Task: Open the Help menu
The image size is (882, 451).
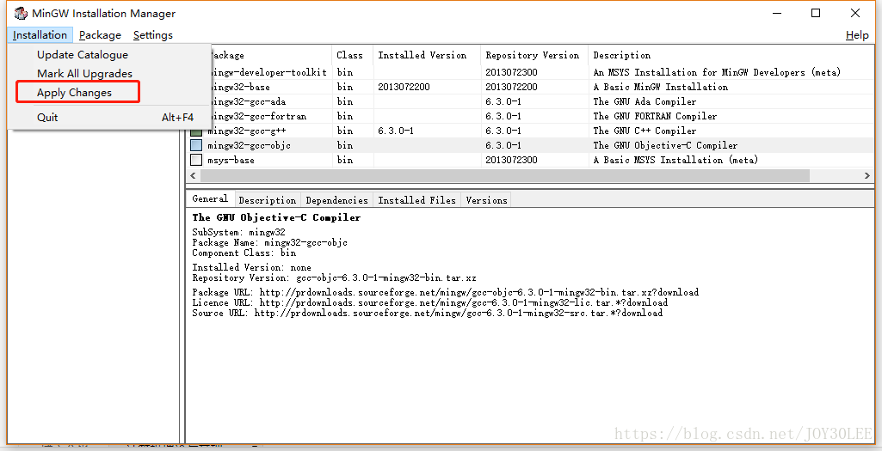Action: pos(857,35)
